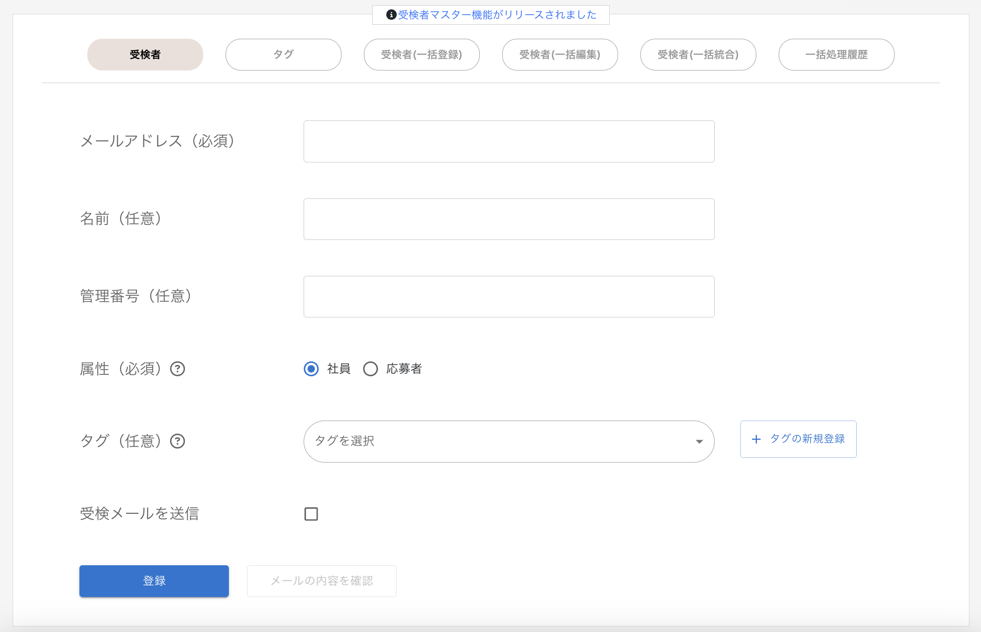View the 一括処理履歴 tab
Image resolution: width=981 pixels, height=632 pixels.
(x=836, y=55)
